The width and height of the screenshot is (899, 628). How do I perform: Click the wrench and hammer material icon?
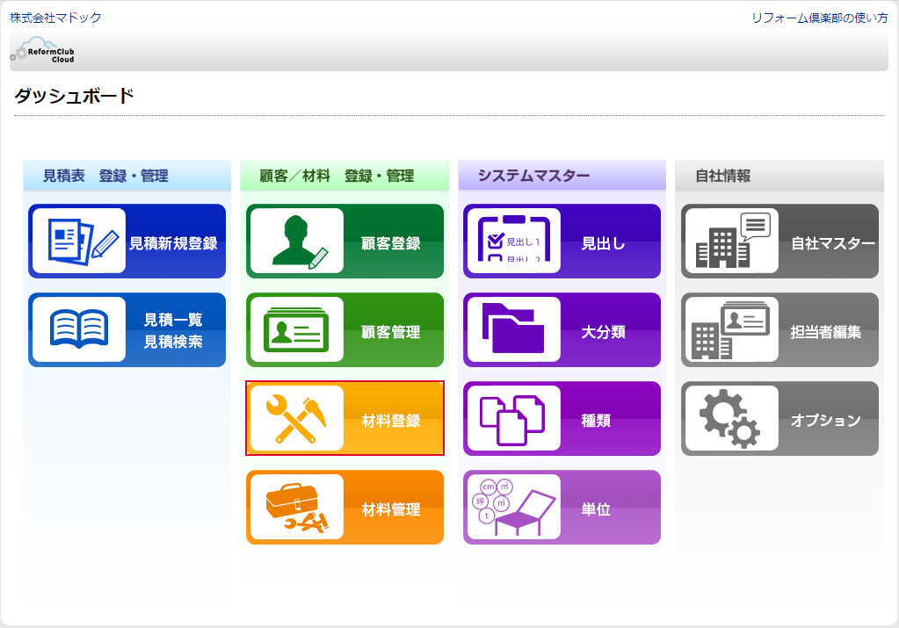coord(296,418)
